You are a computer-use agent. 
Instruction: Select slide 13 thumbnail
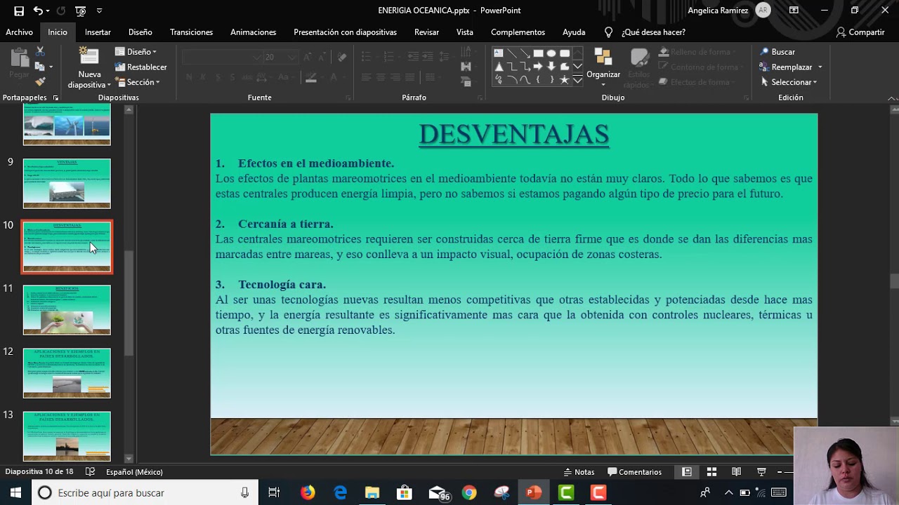click(67, 436)
